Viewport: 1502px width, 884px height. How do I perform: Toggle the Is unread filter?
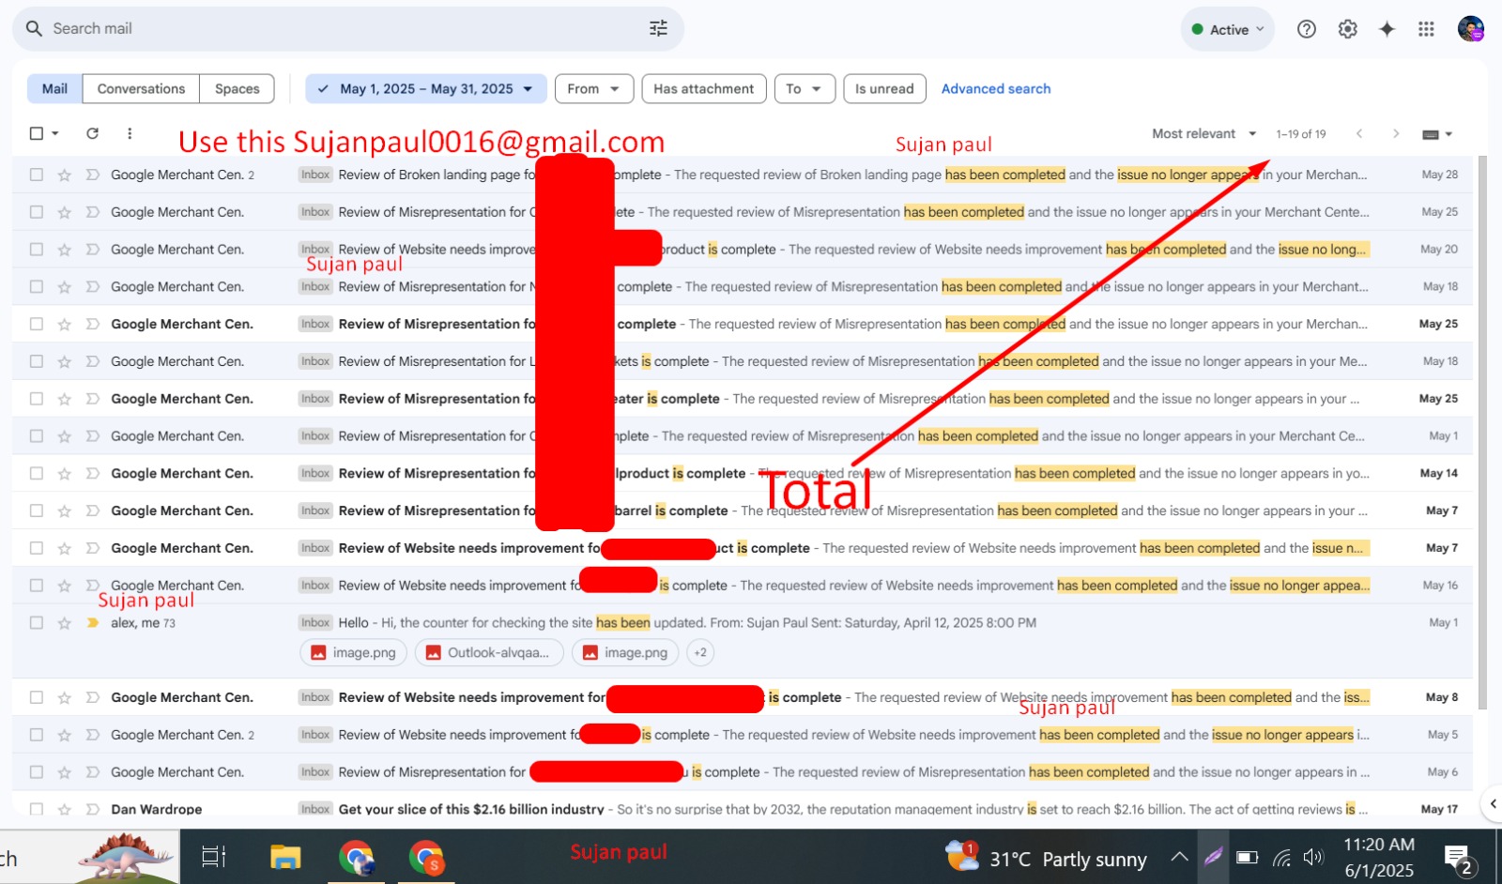tap(884, 89)
